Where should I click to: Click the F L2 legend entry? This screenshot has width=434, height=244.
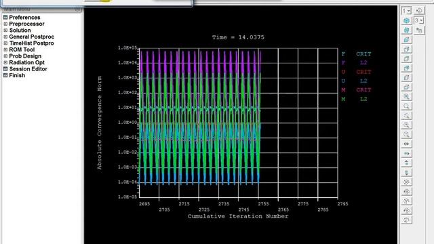click(355, 63)
